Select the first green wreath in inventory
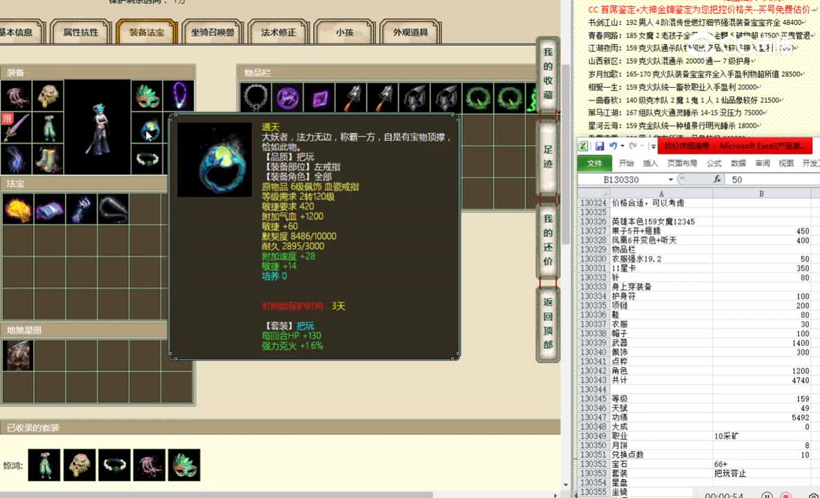The height and width of the screenshot is (498, 820). (x=478, y=98)
